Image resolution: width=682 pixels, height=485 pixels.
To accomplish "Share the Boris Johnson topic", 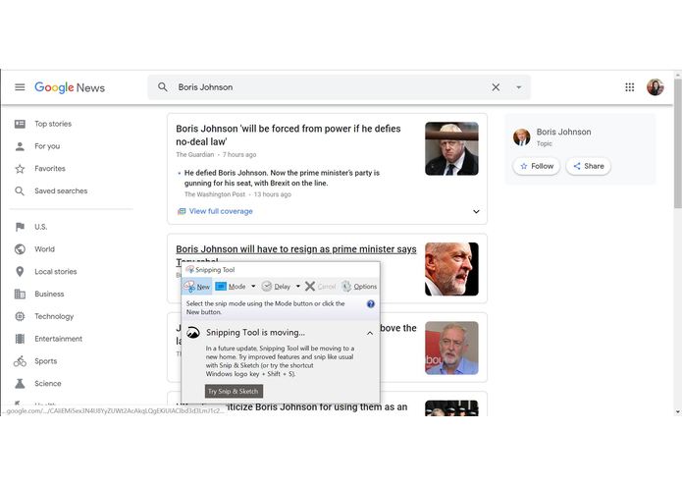I will coord(589,166).
